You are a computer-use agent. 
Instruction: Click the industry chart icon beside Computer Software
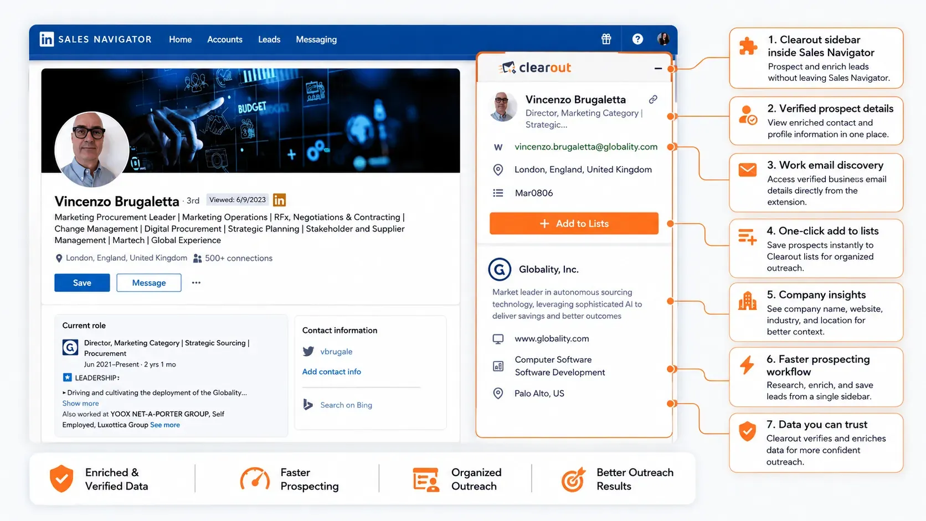[498, 366]
